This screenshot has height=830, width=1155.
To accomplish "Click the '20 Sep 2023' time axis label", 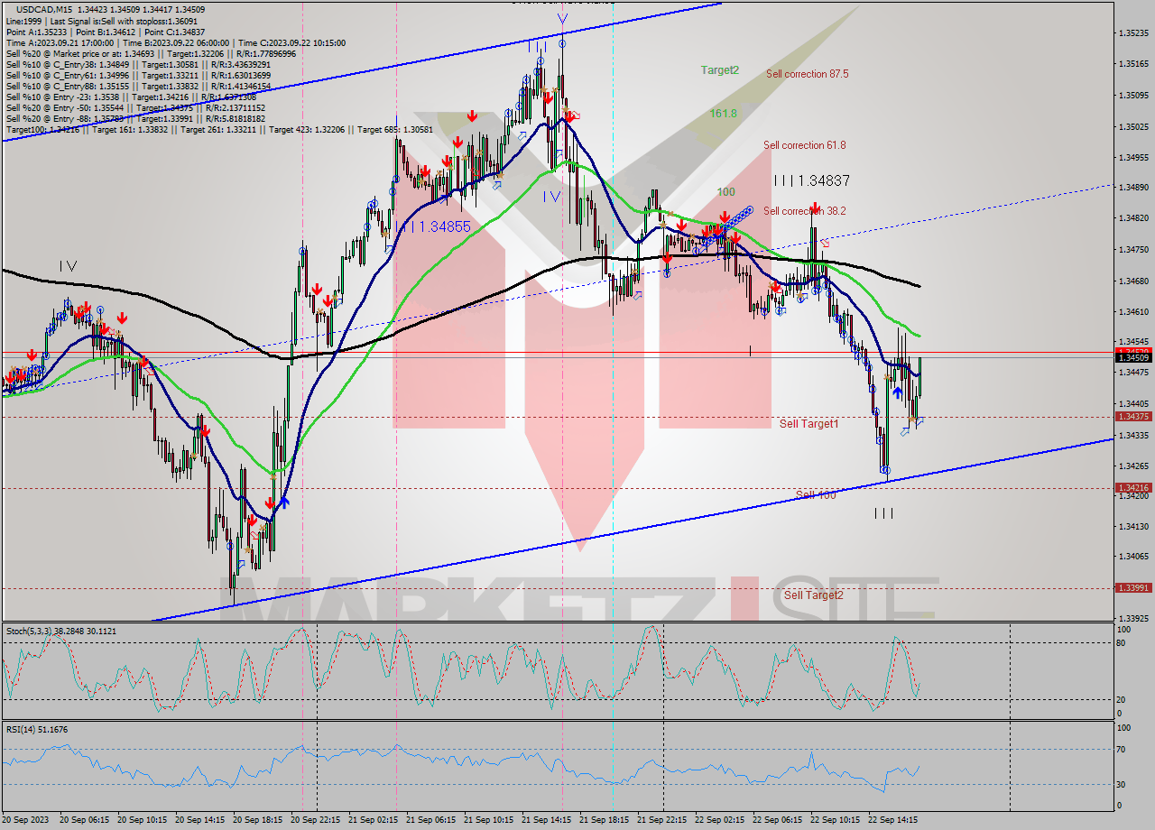I will coord(24,820).
